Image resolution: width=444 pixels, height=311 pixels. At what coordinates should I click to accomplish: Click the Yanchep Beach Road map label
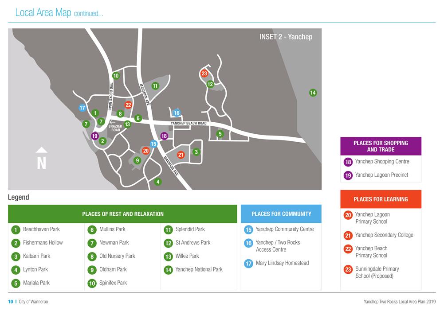pos(189,123)
